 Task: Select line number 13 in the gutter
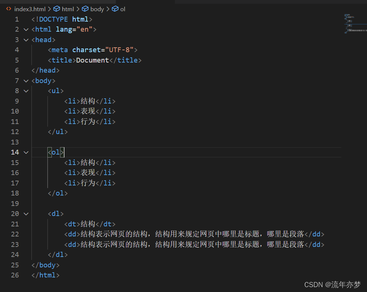(x=15, y=142)
